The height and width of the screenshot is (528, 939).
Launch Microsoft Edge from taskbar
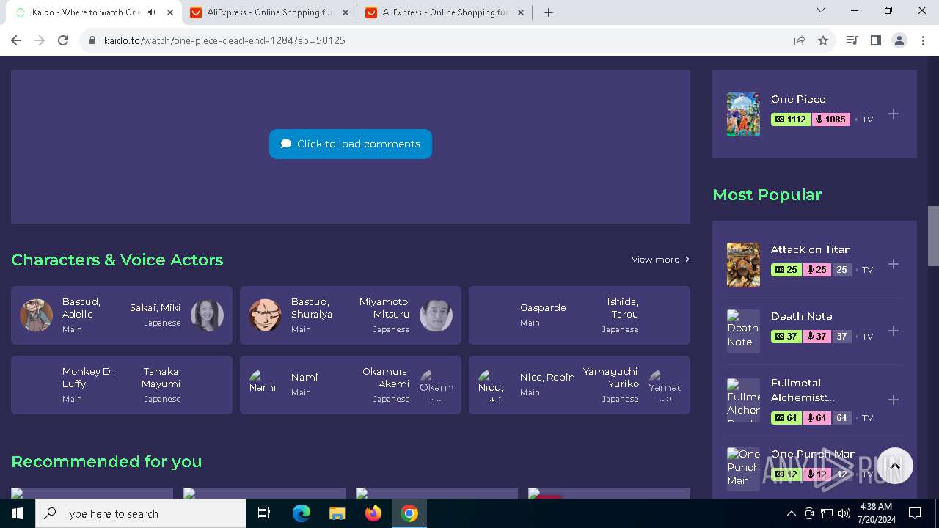(x=302, y=513)
